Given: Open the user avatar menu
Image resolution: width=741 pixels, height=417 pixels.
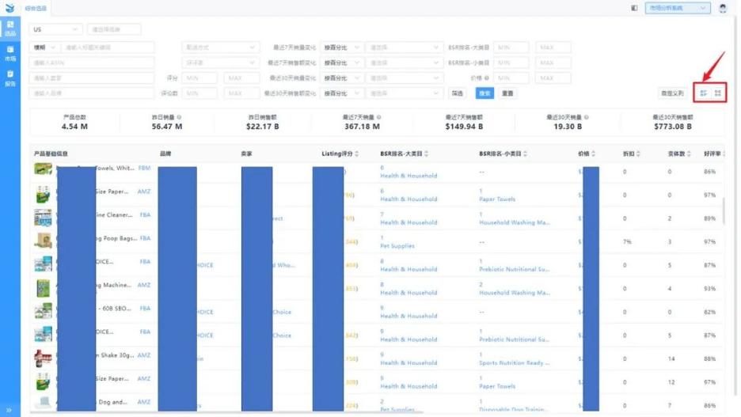Looking at the screenshot, I should pos(723,8).
